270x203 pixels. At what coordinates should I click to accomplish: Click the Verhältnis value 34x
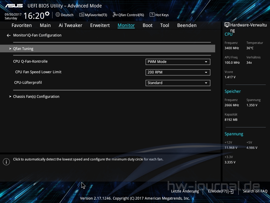tap(249, 63)
